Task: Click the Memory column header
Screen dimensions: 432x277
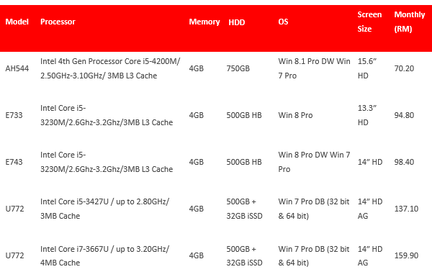Action: pos(204,22)
